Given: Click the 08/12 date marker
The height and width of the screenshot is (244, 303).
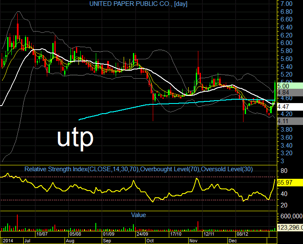Looking at the screenshot, I should coord(243,234).
